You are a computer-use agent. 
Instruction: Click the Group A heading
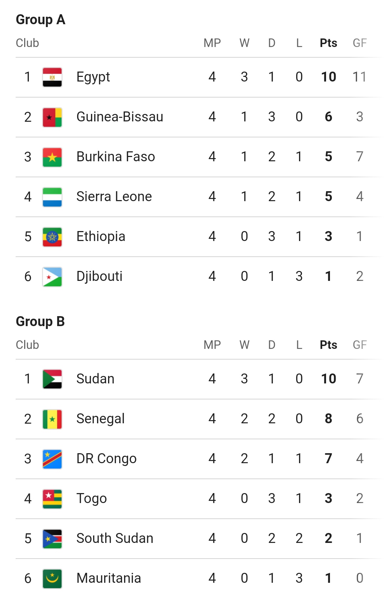[x=41, y=20]
